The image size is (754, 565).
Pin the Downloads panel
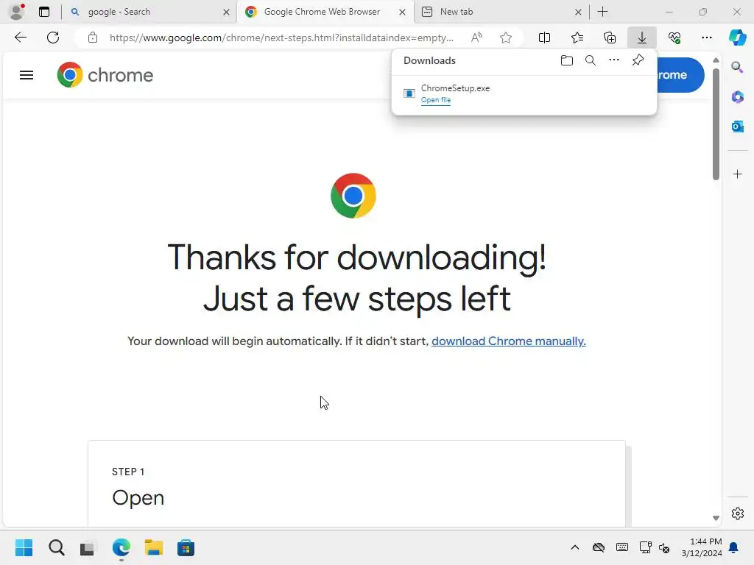638,60
